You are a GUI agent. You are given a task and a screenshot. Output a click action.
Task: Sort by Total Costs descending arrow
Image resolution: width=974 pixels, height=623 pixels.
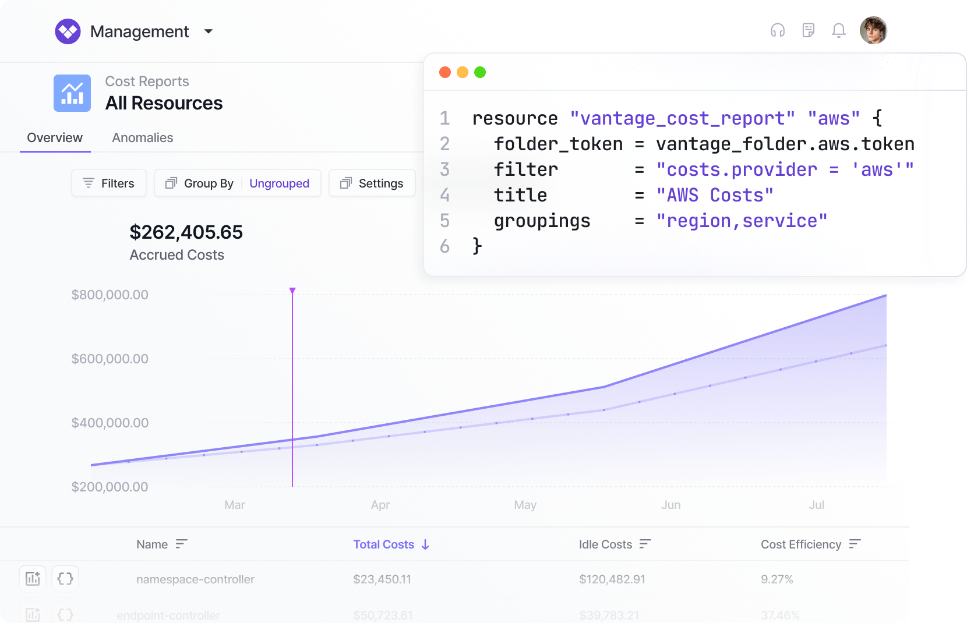point(425,544)
